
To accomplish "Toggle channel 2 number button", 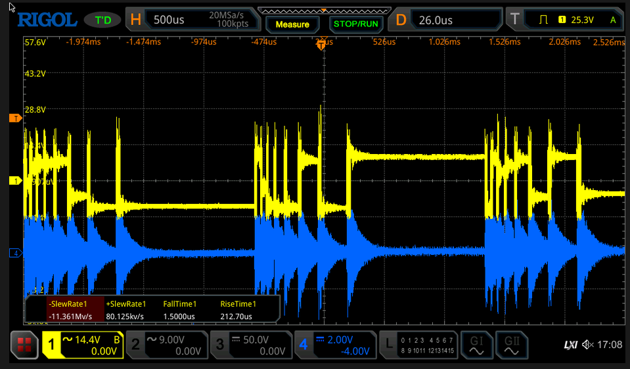I will [x=135, y=345].
